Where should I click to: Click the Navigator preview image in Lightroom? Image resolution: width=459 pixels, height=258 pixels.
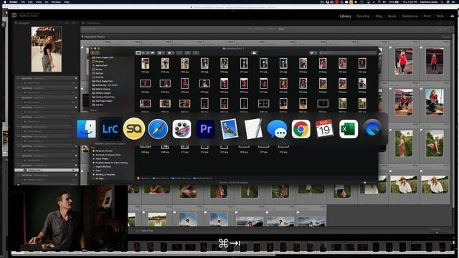point(47,49)
